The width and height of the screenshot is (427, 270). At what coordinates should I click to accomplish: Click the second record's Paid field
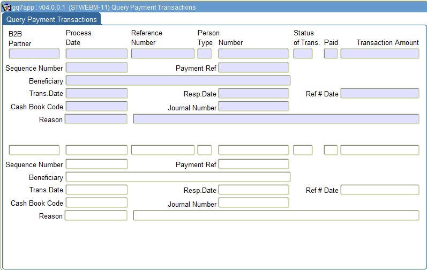coord(331,150)
